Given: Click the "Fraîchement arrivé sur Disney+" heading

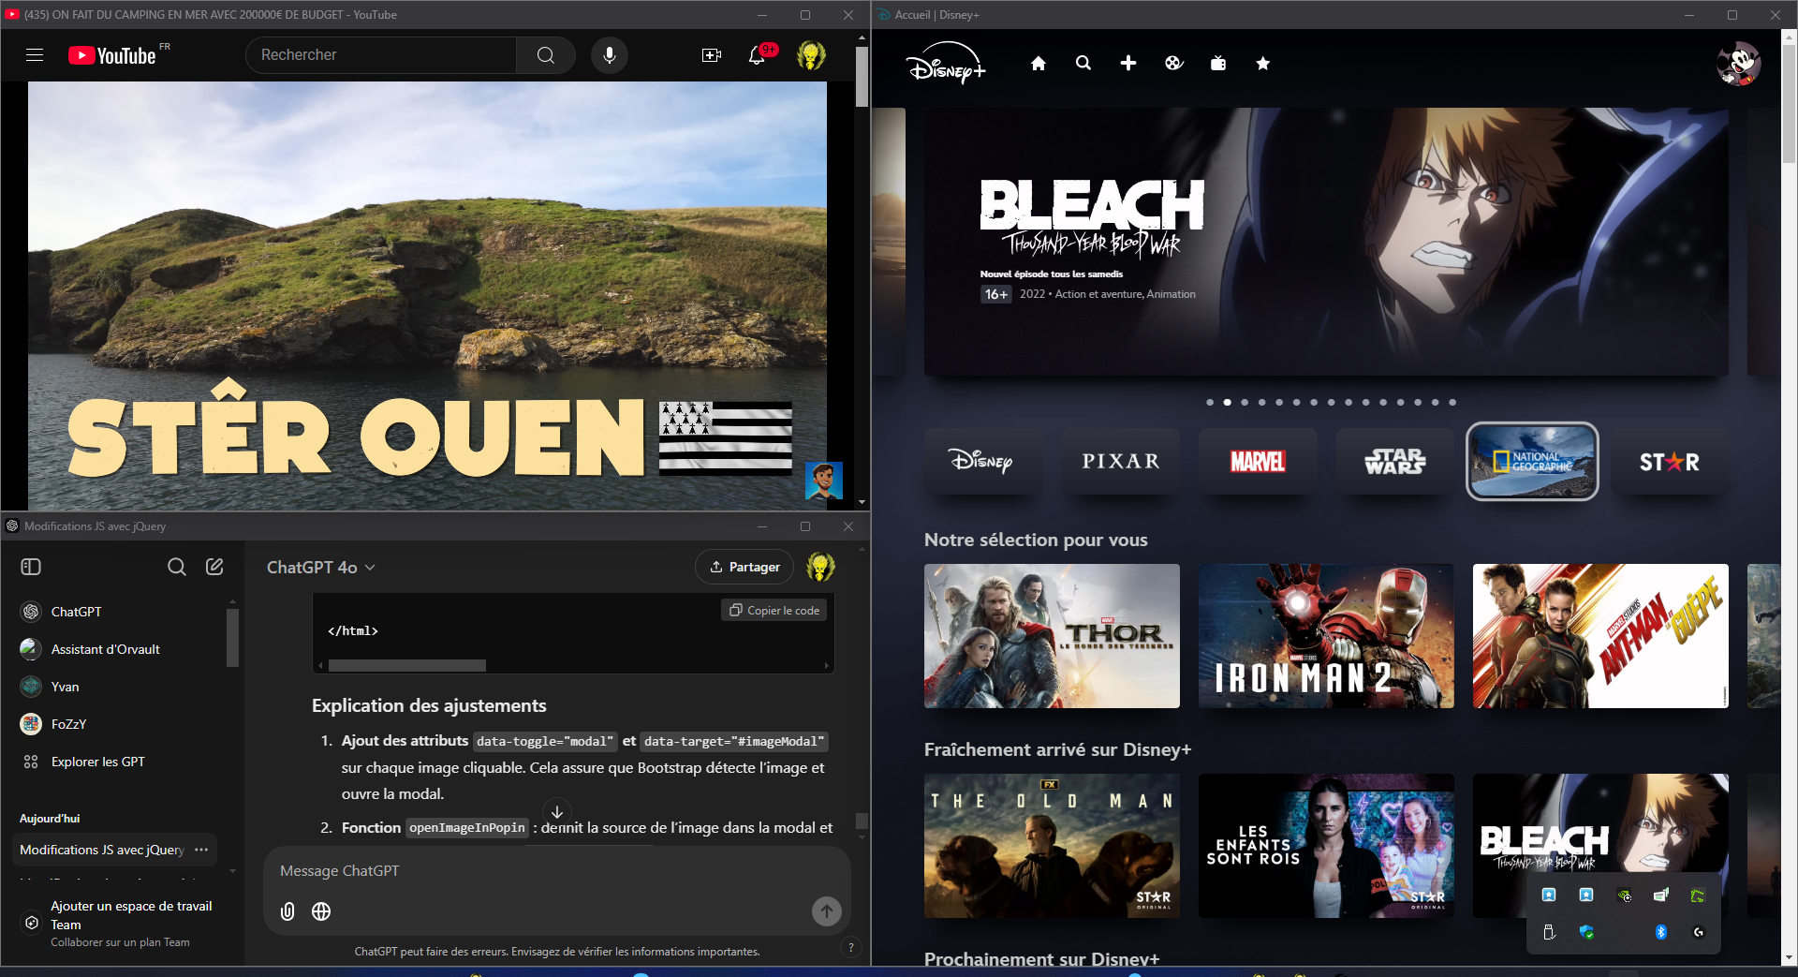Looking at the screenshot, I should 1057,749.
